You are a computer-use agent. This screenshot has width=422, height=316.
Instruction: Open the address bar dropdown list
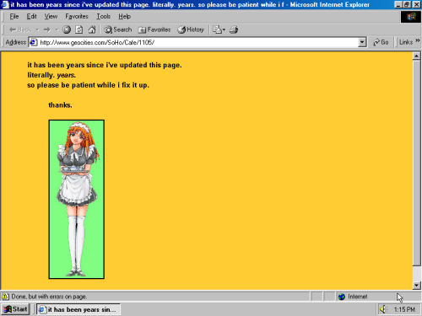tap(362, 42)
